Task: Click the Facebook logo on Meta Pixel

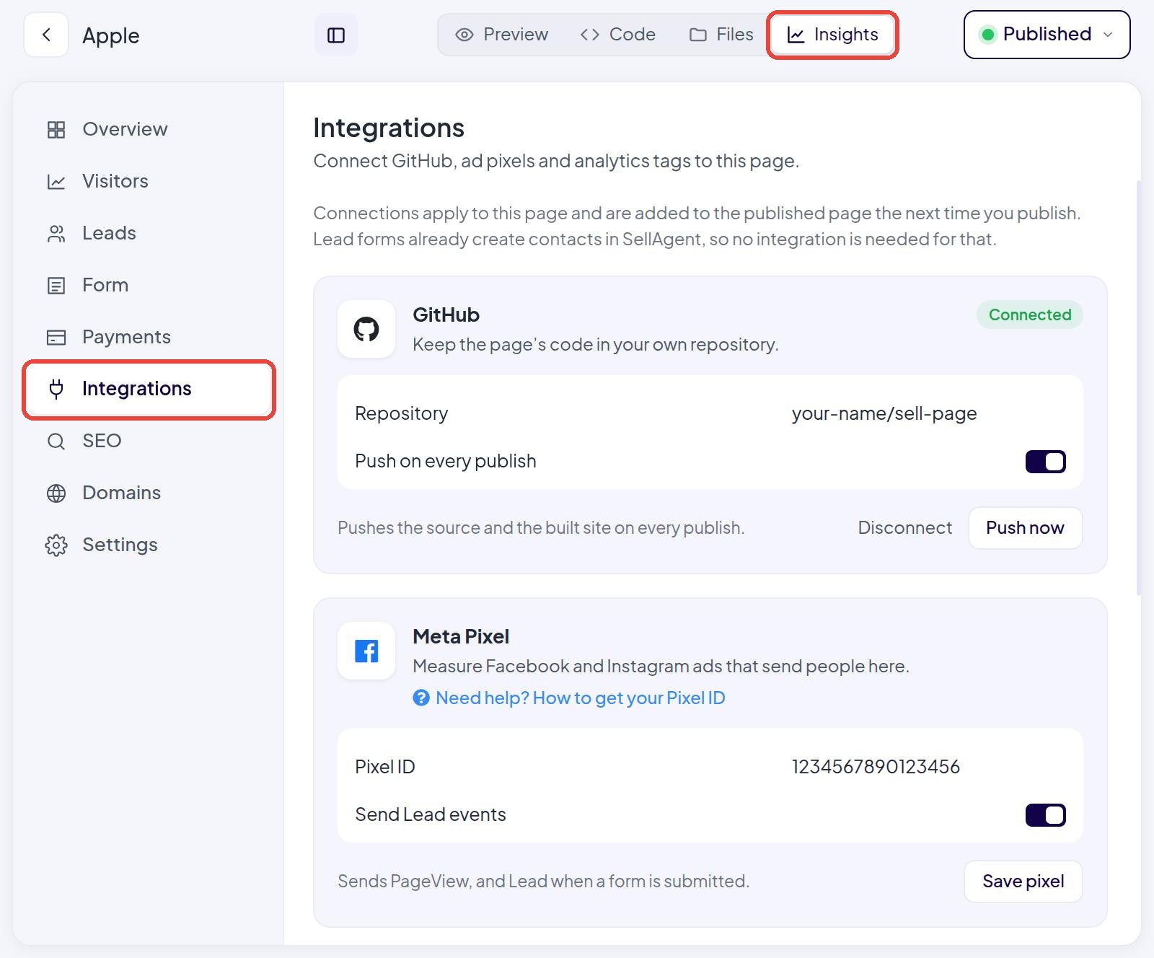Action: [x=366, y=651]
